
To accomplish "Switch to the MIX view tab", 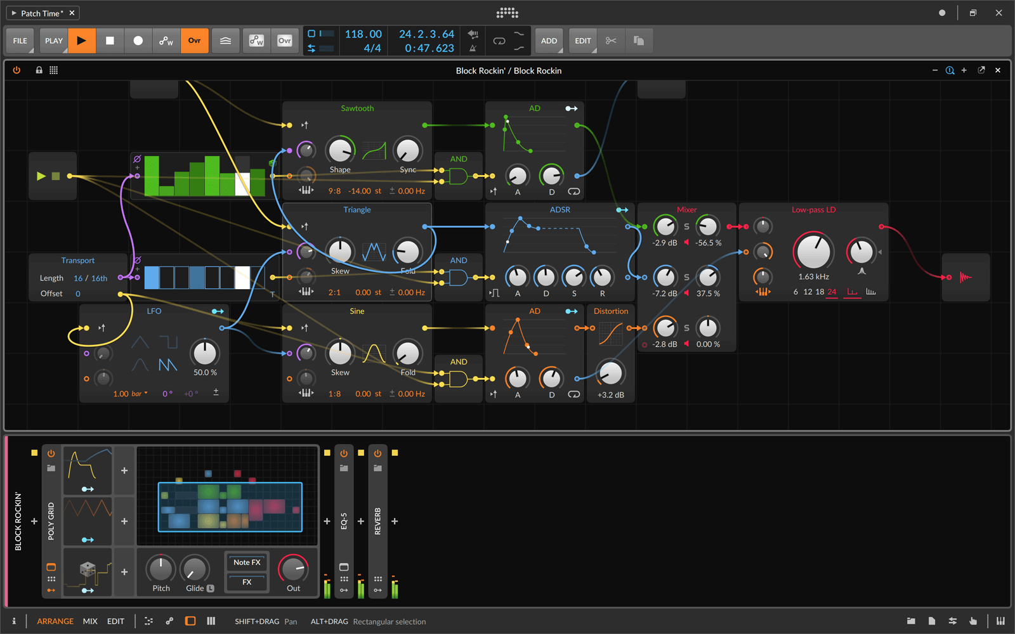I will point(90,621).
